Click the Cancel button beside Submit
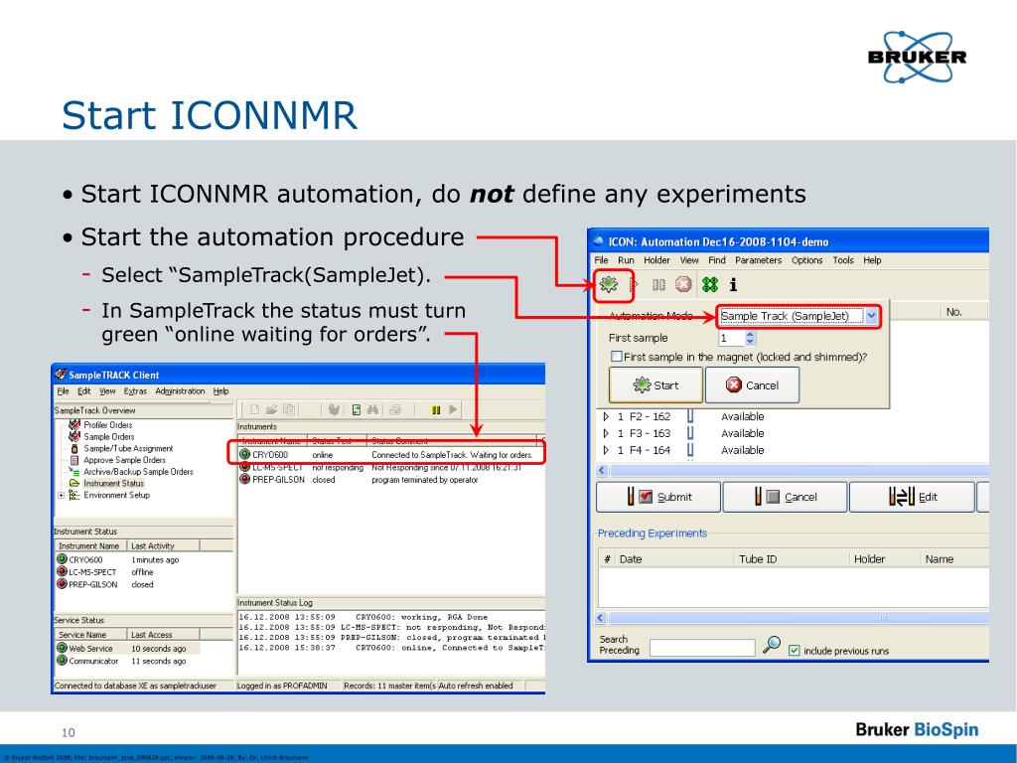The width and height of the screenshot is (1017, 763). click(785, 497)
